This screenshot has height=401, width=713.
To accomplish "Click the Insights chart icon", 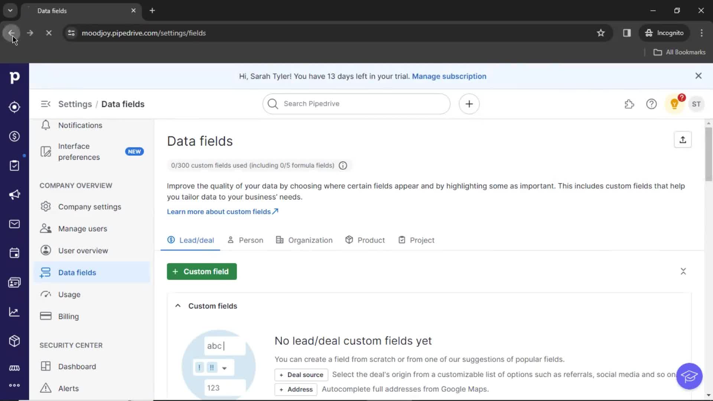I will pos(14,312).
